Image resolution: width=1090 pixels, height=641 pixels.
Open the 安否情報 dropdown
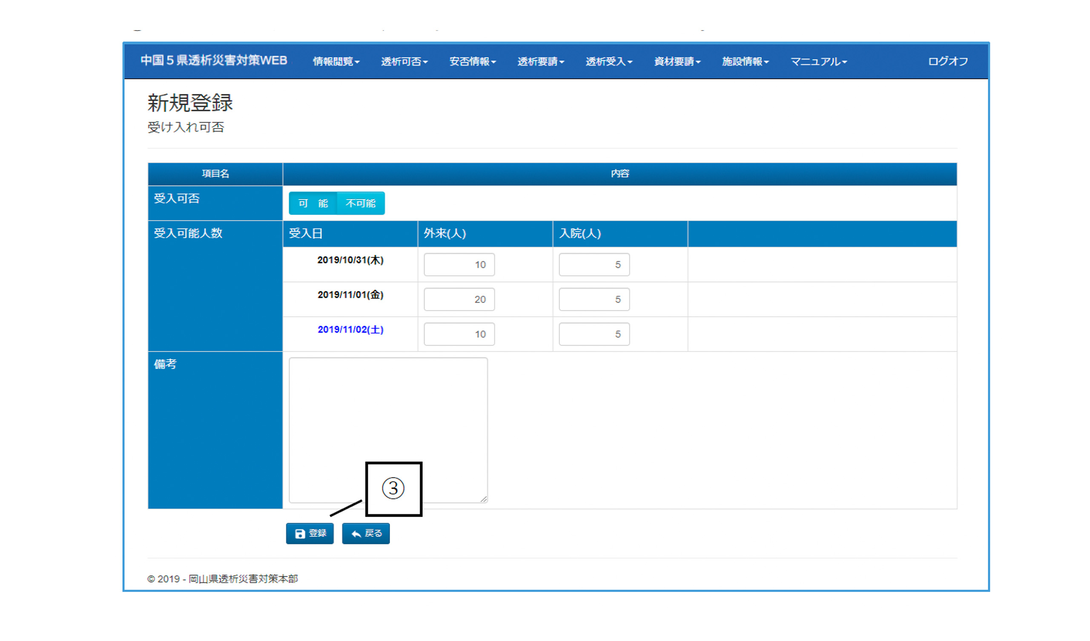[472, 61]
